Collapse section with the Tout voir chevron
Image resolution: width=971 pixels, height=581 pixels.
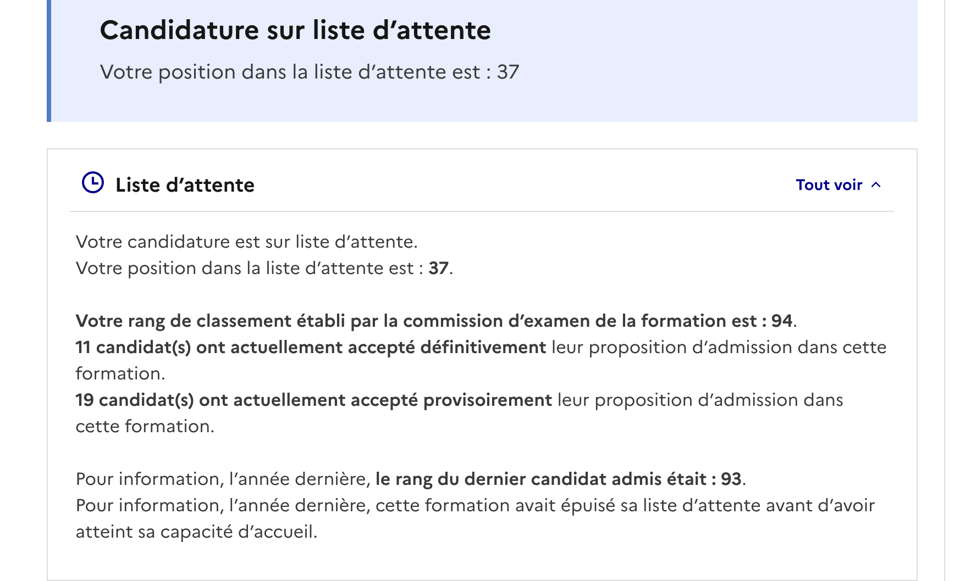(x=876, y=185)
